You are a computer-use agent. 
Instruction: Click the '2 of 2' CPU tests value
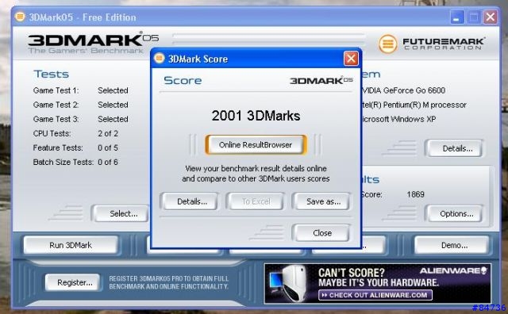pos(108,133)
